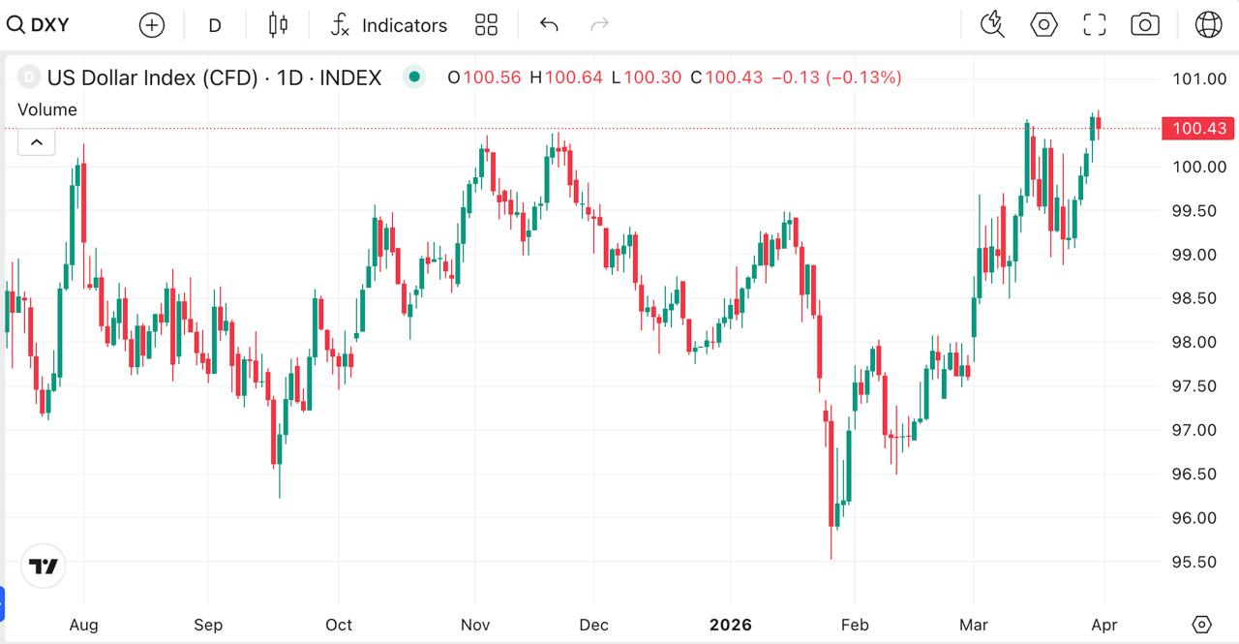1239x644 pixels.
Task: Open the candlestick chart style menu
Action: 278,25
